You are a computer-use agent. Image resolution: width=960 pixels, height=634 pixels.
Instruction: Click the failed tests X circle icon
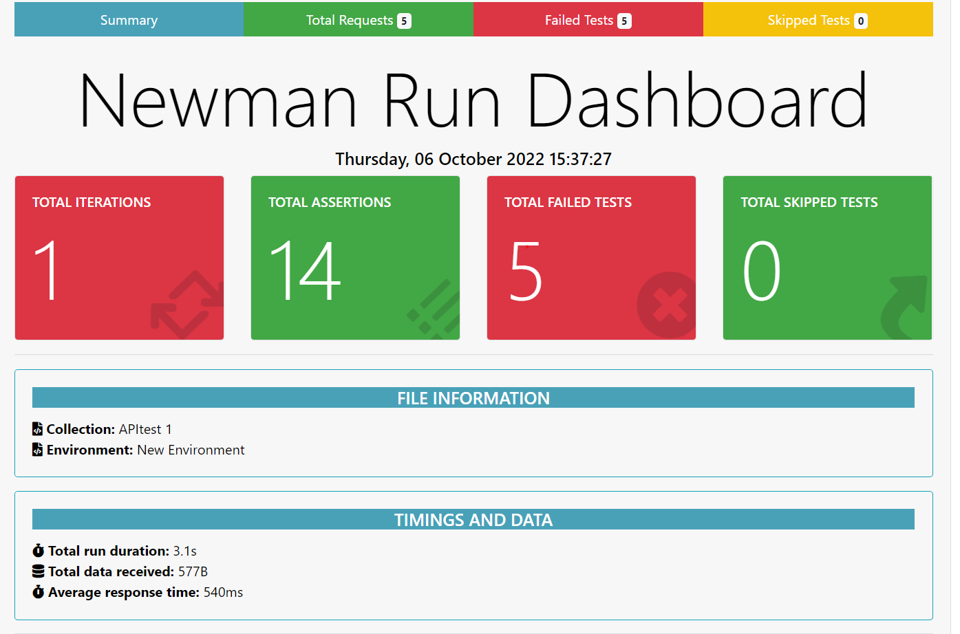(x=667, y=305)
